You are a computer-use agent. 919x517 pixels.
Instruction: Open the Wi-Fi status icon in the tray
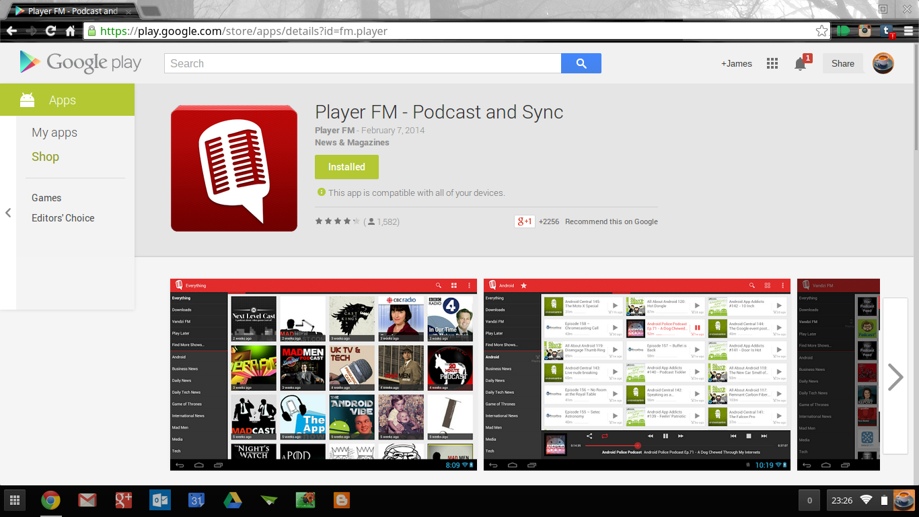(x=866, y=500)
